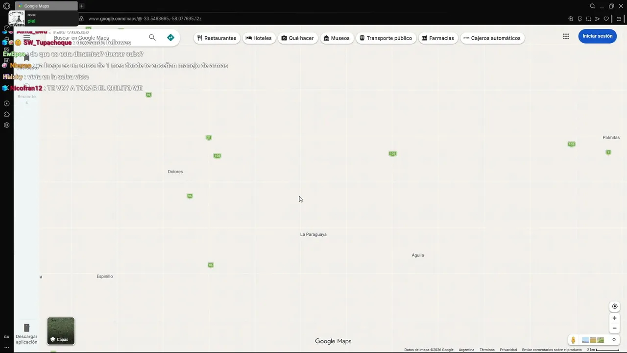Screen dimensions: 627x353
Task: Click the NSQK piel now-playing widget
Action: click(43, 19)
